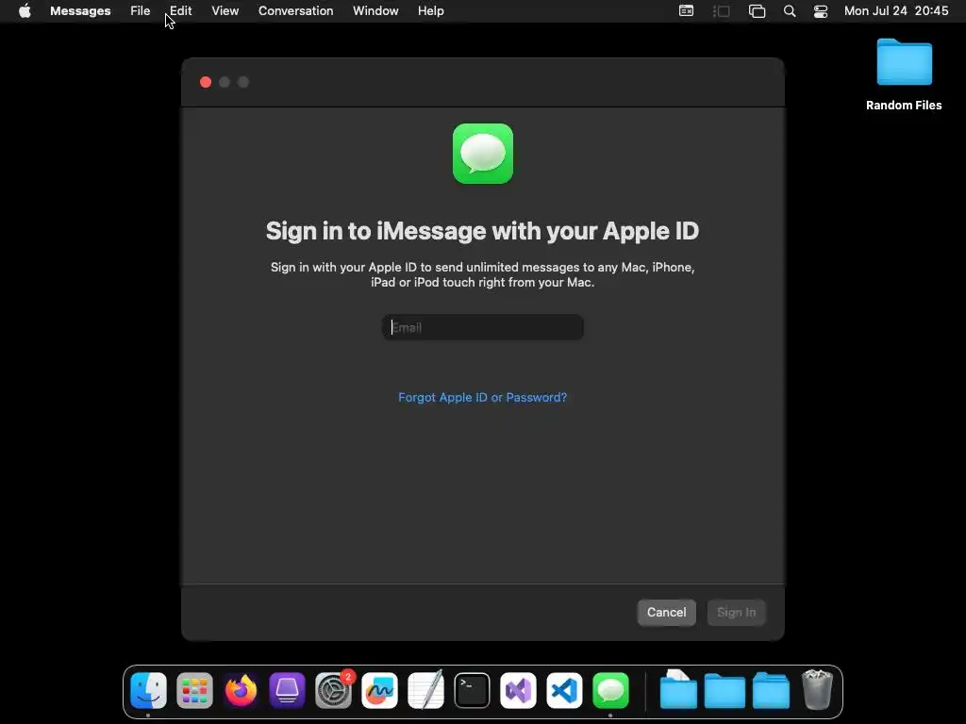Open Apple Configurator in the Dock
This screenshot has height=724, width=966.
pos(287,690)
